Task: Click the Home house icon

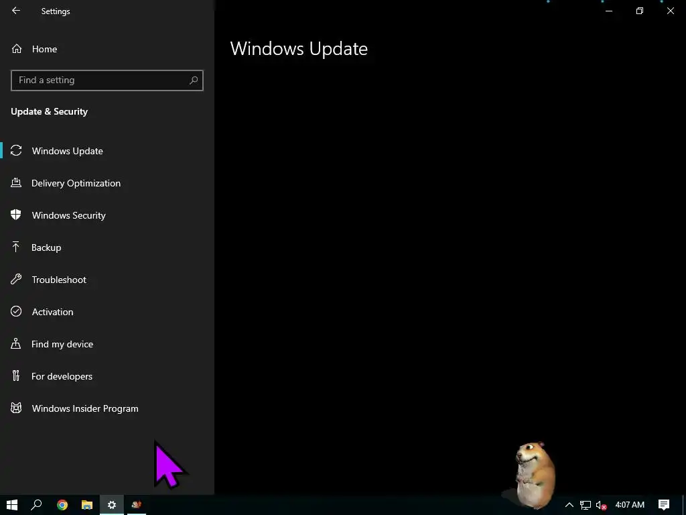Action: pos(17,48)
